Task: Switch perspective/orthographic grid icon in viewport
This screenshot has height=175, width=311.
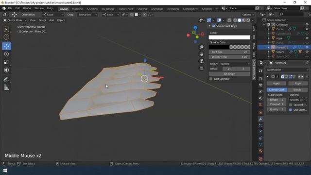Action: (x=202, y=68)
